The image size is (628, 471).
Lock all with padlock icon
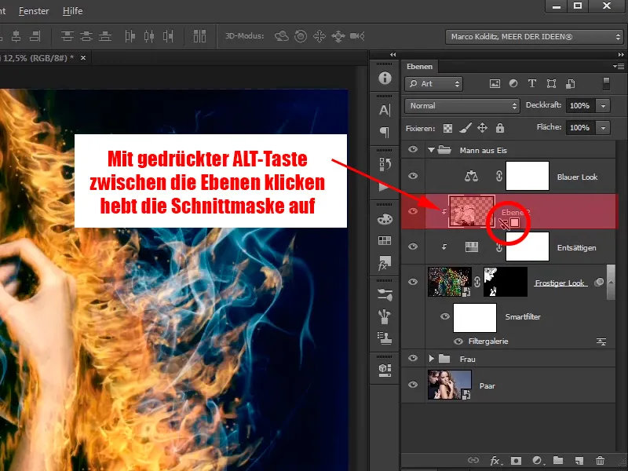499,128
